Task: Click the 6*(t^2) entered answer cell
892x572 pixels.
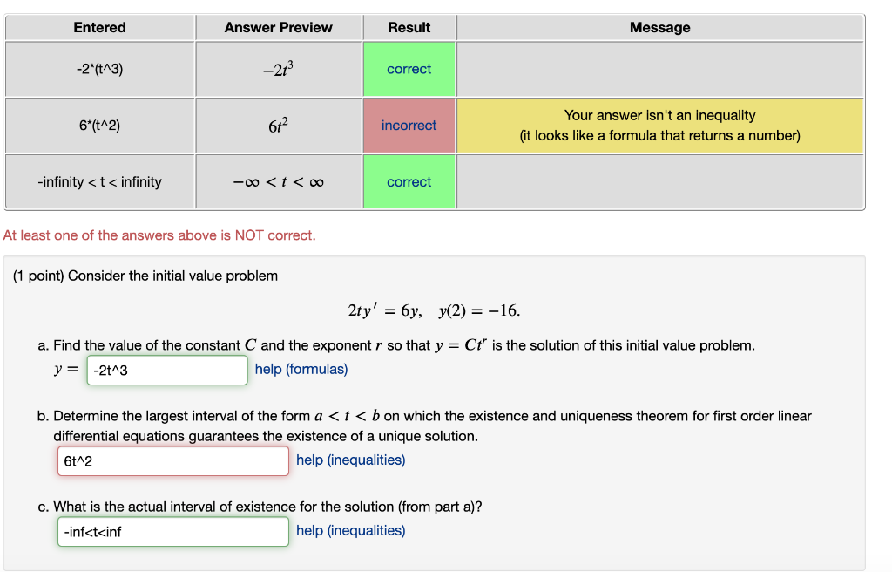Action: point(98,126)
